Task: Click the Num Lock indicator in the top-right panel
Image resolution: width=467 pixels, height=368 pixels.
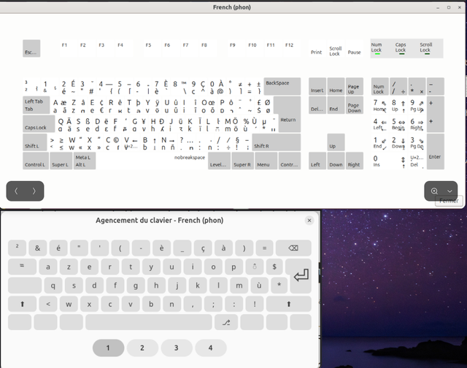Action: click(x=377, y=48)
